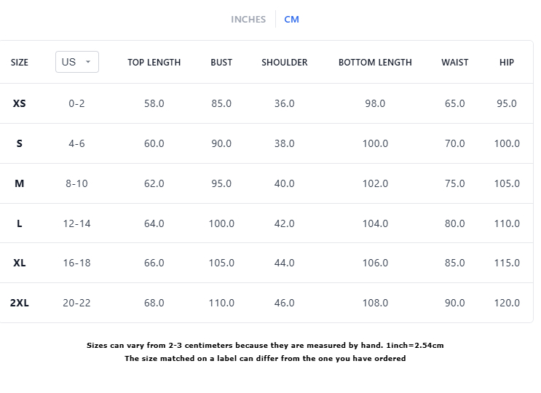Select the XS size row label
This screenshot has width=541, height=393.
tap(20, 103)
